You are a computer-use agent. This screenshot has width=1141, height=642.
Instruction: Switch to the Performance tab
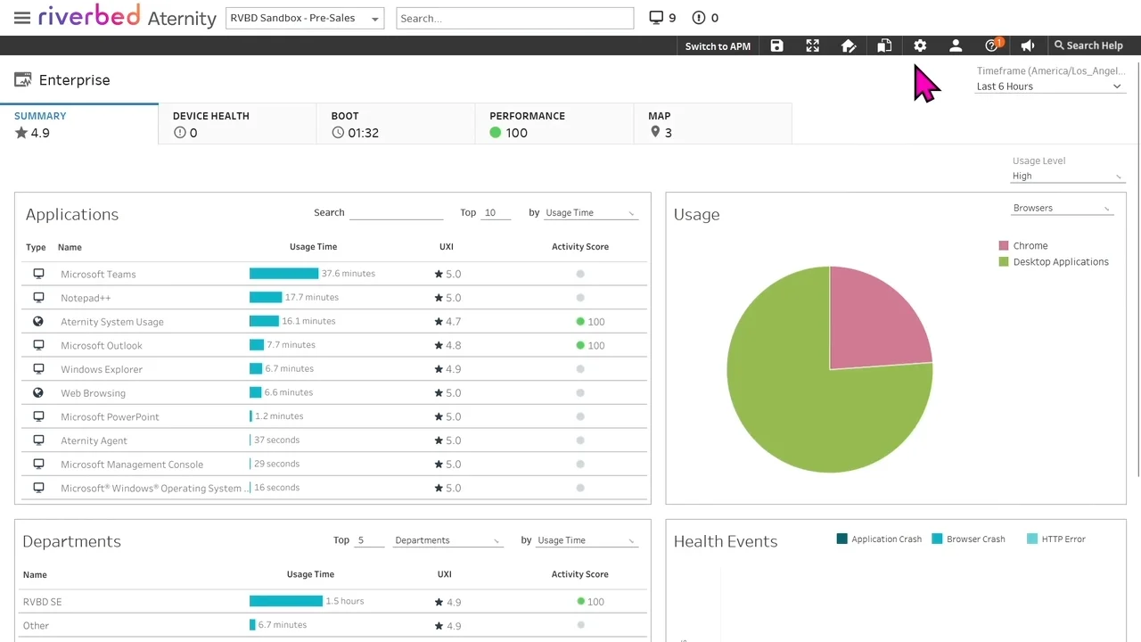click(x=554, y=124)
